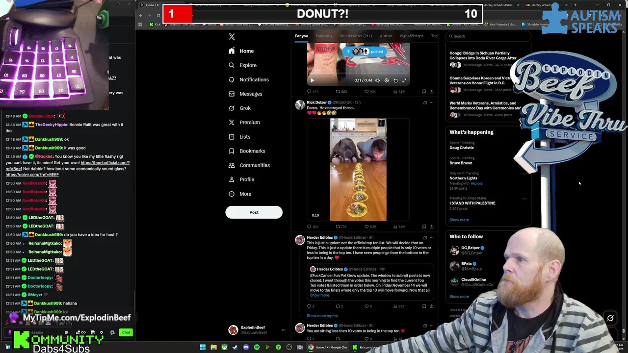The image size is (628, 353).
Task: Open Spotify from the taskbar
Action: [x=257, y=348]
